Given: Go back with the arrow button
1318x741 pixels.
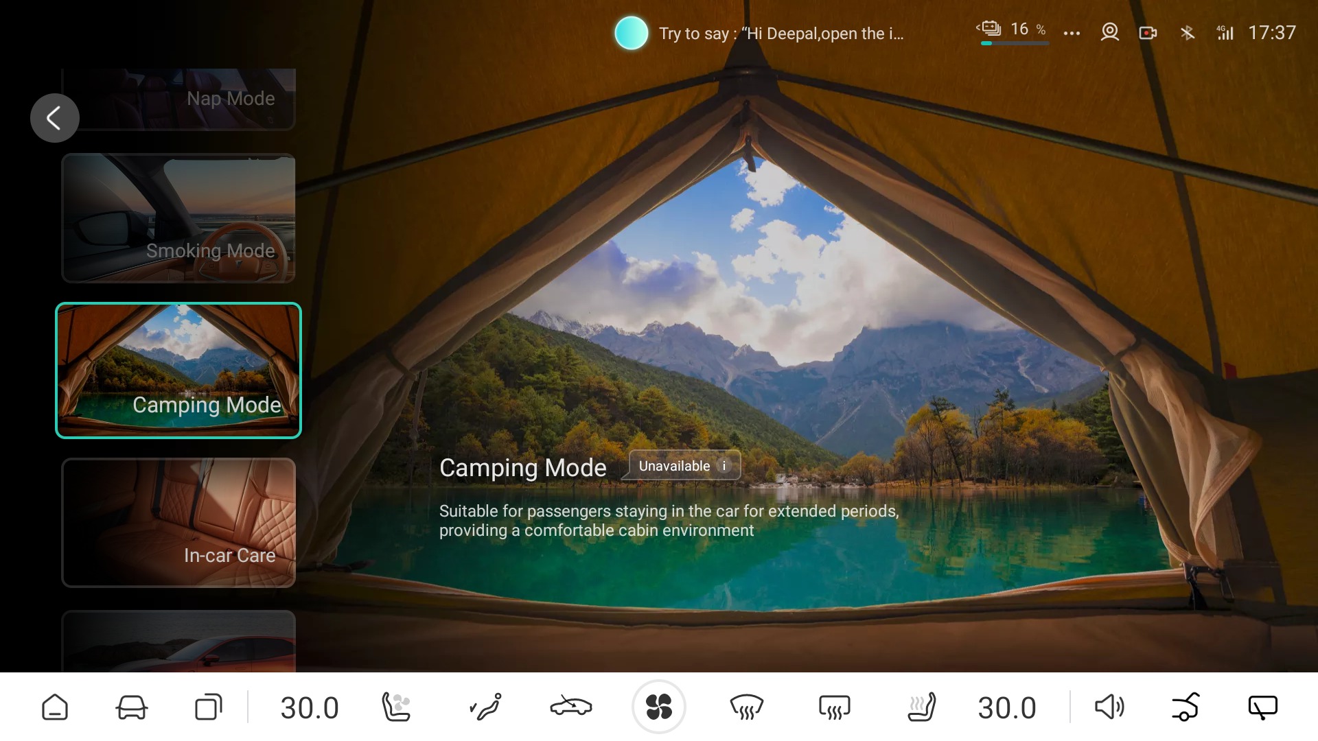Looking at the screenshot, I should pyautogui.click(x=54, y=118).
